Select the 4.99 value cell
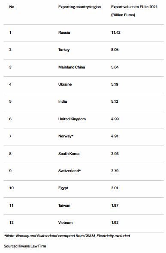166x253 pixels. click(x=115, y=119)
